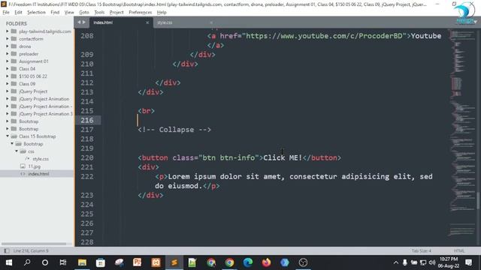Open Microsoft Edge from the taskbar

click(x=248, y=262)
